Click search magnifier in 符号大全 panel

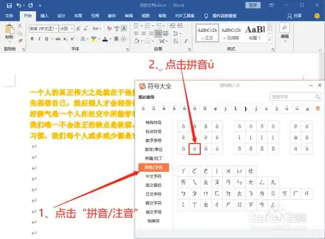[x=317, y=97]
